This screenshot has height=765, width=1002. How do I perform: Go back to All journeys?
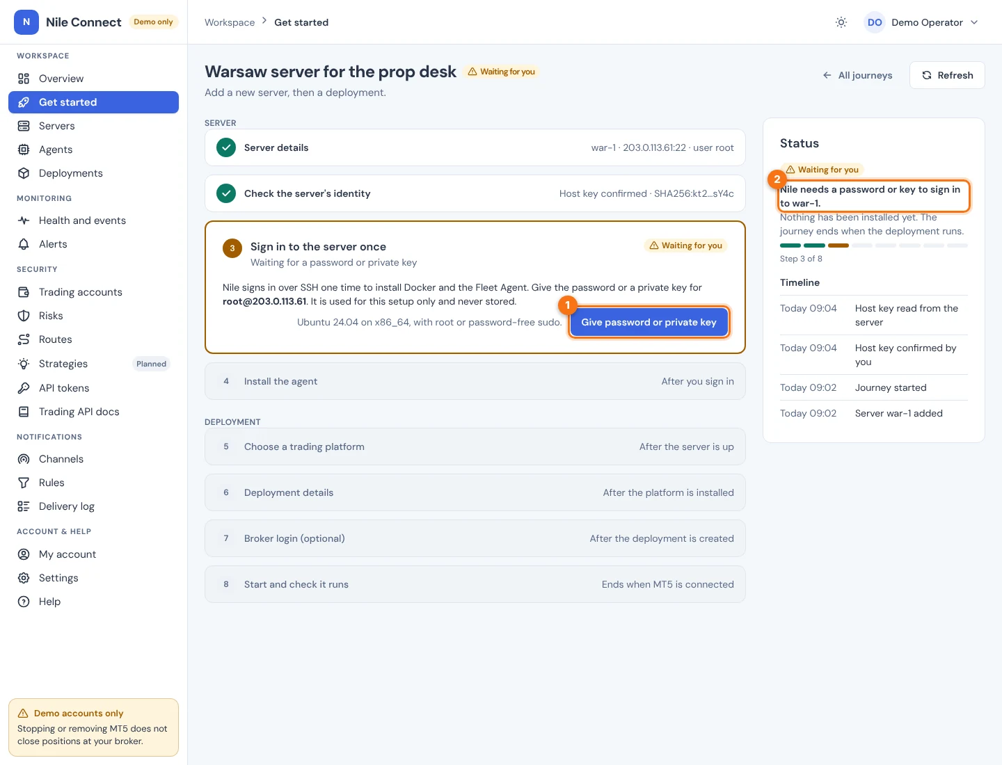(x=857, y=75)
